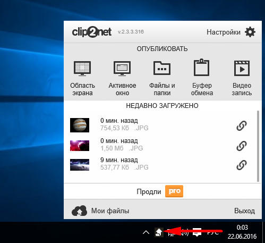Copy link for 754,53 Кб JPG file

tap(242, 126)
